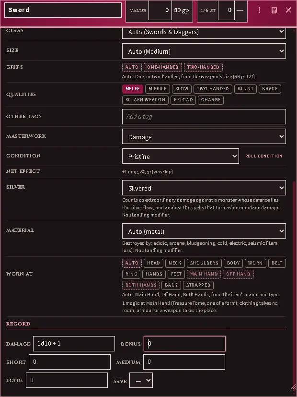The height and width of the screenshot is (397, 297).
Task: Click the LONG range input field
Action: click(x=67, y=380)
